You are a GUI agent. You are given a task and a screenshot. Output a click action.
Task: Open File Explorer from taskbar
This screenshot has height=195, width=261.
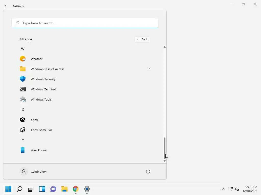(64, 189)
